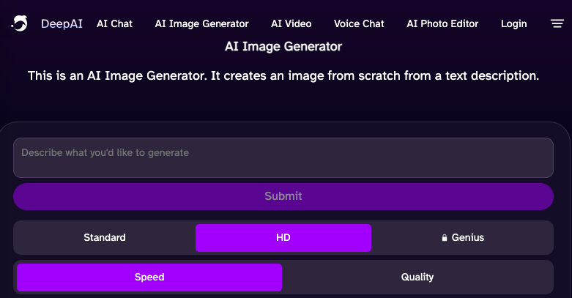Screen dimensions: 572x298
Task: Click the purple Submit button
Action: [x=283, y=196]
